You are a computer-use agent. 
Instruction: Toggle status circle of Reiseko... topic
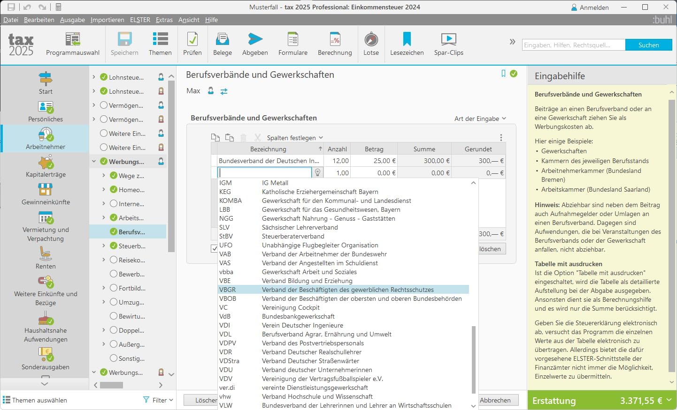click(x=114, y=260)
